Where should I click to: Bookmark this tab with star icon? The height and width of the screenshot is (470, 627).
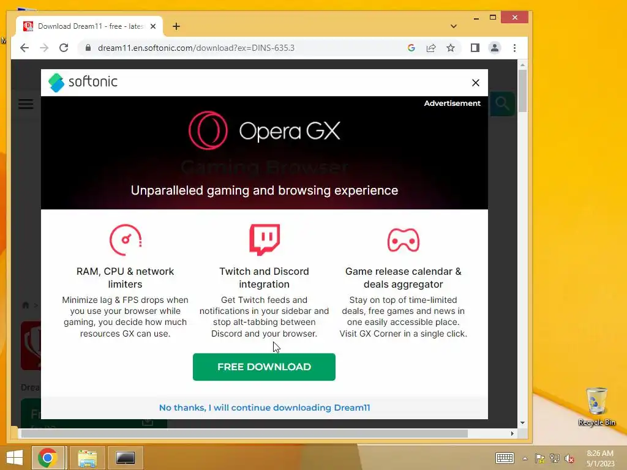pyautogui.click(x=451, y=48)
